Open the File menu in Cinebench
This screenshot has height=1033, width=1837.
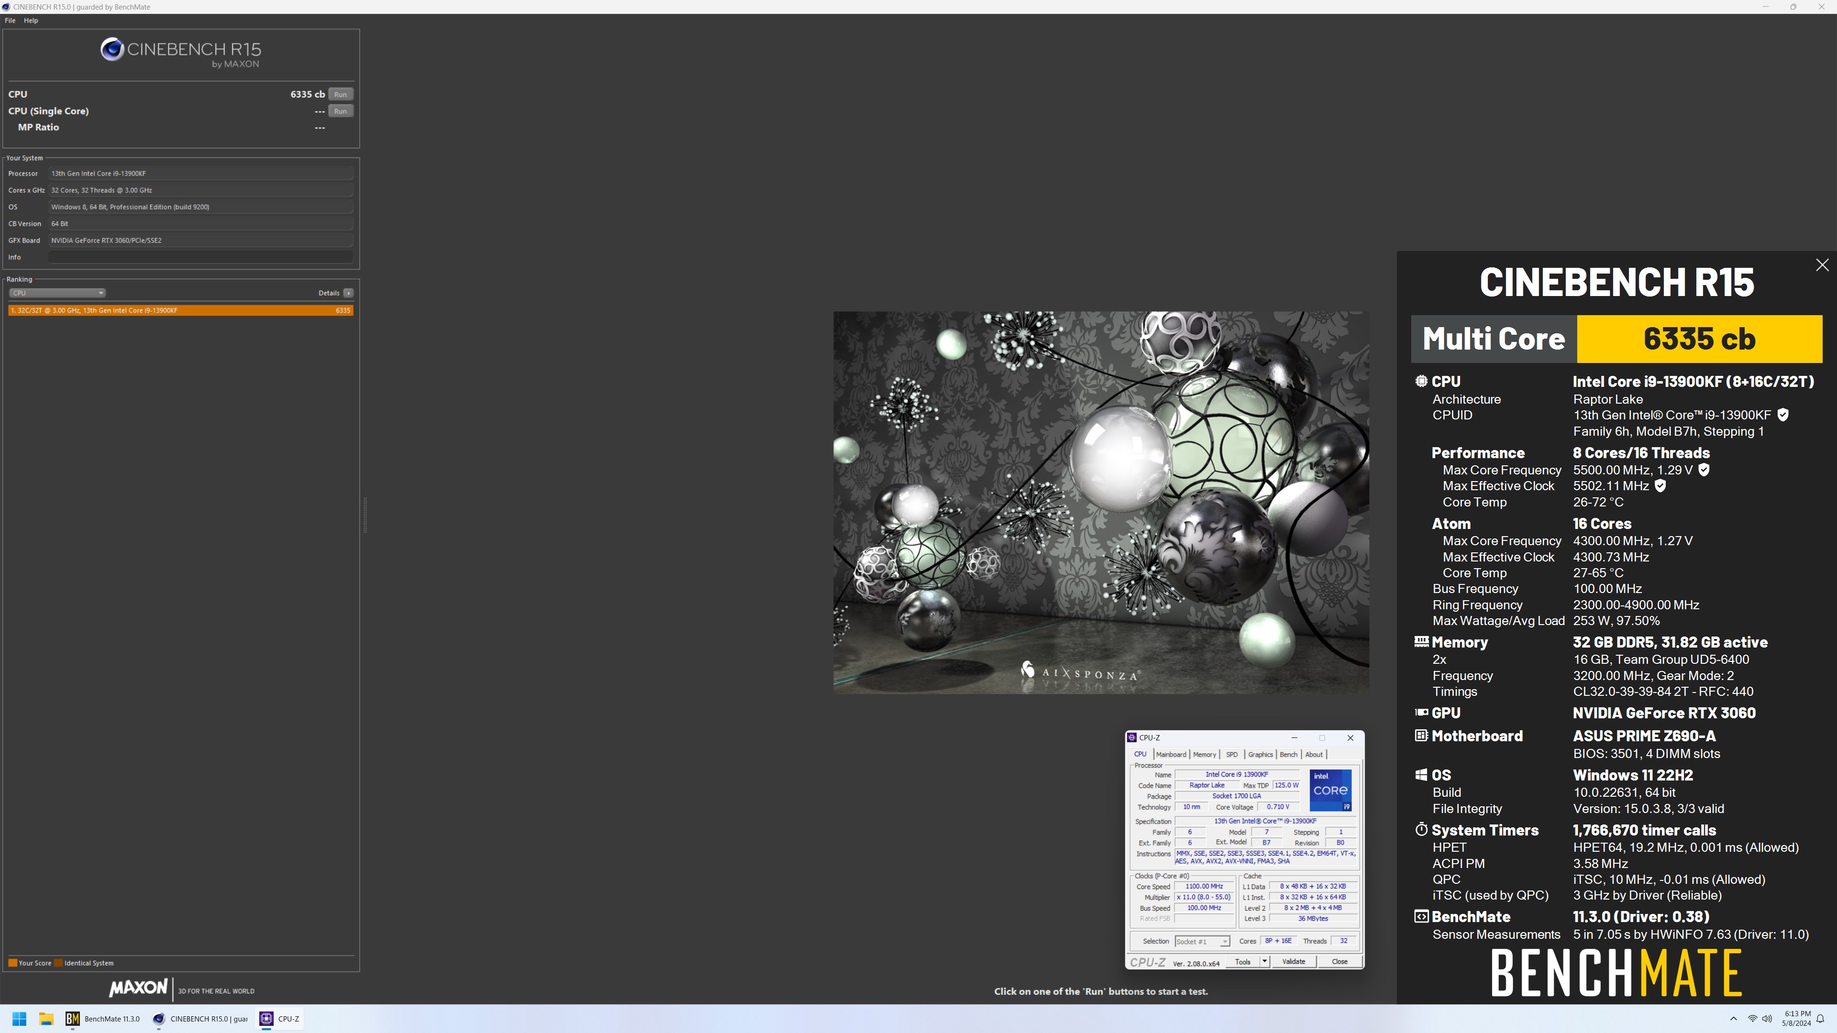point(10,21)
